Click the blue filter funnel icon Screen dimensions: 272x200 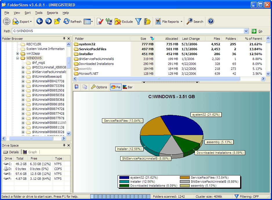138,21
